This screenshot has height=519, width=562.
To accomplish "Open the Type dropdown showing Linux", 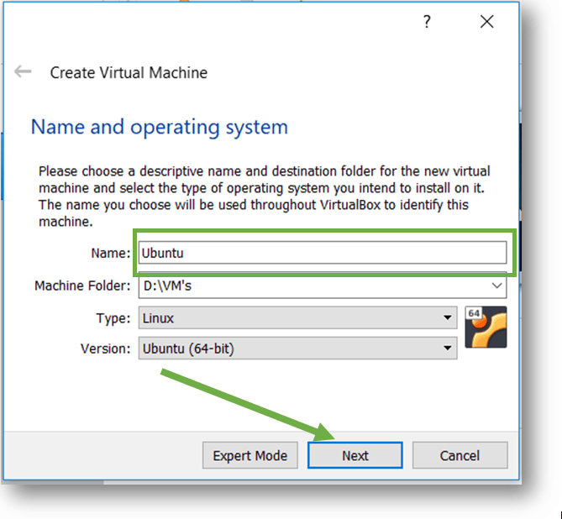I will pyautogui.click(x=298, y=317).
